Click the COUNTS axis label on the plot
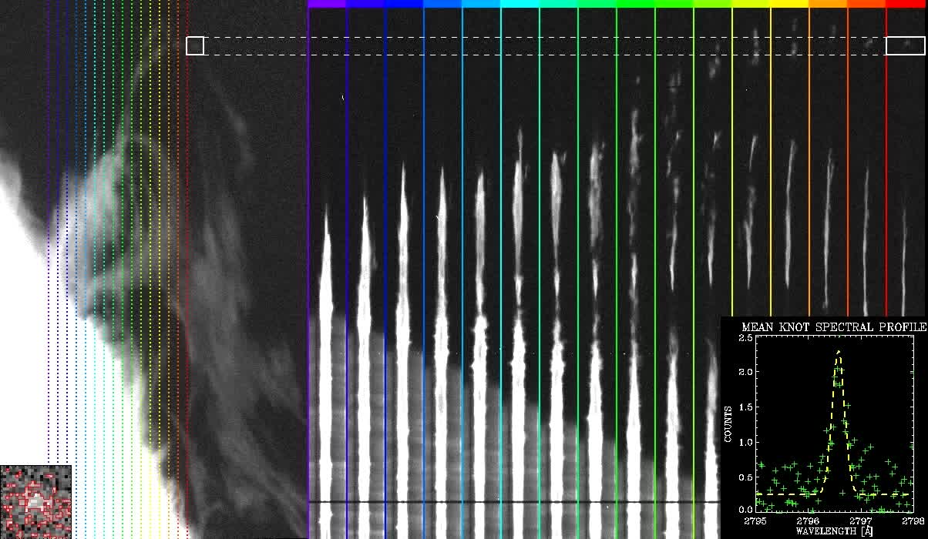928x539 pixels. coord(728,425)
